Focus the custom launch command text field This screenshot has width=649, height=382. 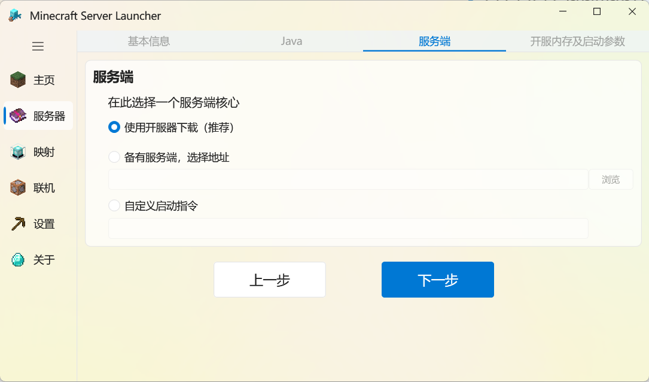point(348,229)
